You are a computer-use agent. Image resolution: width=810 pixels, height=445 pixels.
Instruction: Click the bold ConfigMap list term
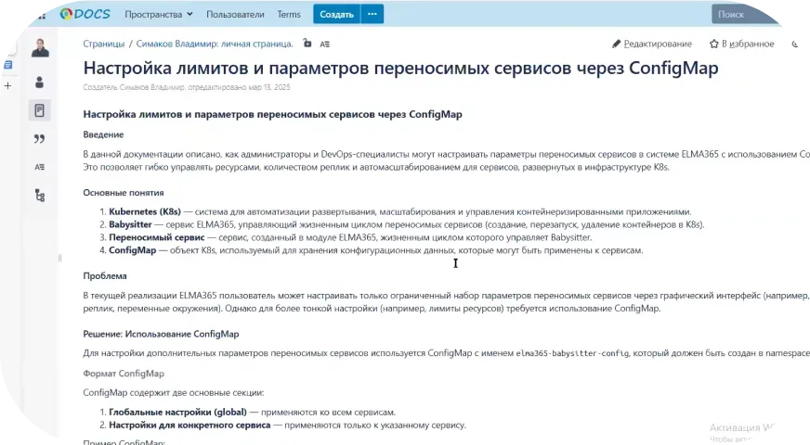(x=132, y=250)
